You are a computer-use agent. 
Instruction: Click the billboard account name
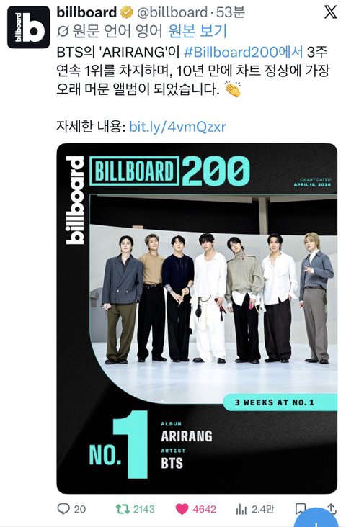pyautogui.click(x=86, y=12)
